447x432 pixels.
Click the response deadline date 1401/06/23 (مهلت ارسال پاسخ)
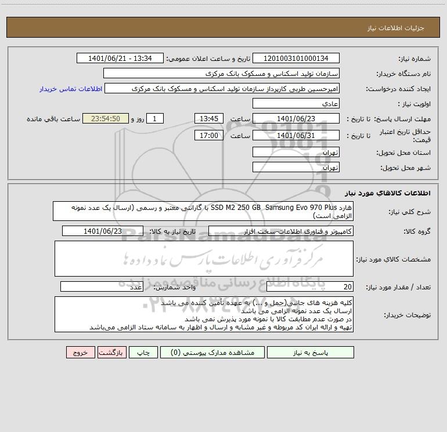point(296,118)
